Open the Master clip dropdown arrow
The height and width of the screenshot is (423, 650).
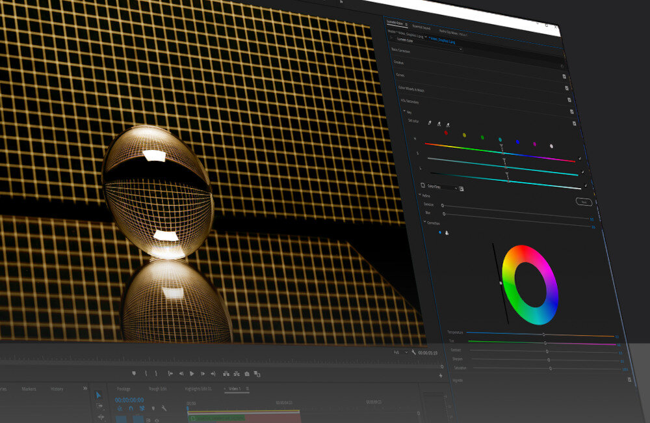pyautogui.click(x=426, y=37)
